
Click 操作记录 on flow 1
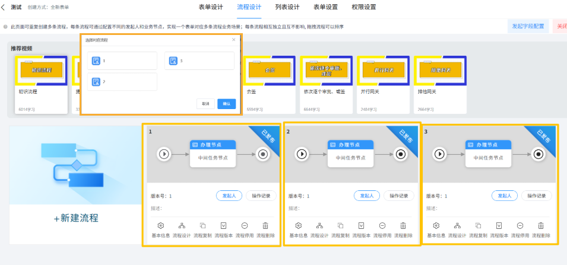pos(261,196)
